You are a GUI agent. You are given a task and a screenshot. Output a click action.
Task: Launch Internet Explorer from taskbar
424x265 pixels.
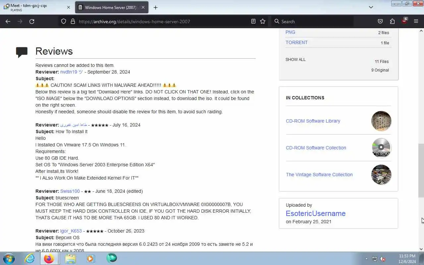(29, 258)
